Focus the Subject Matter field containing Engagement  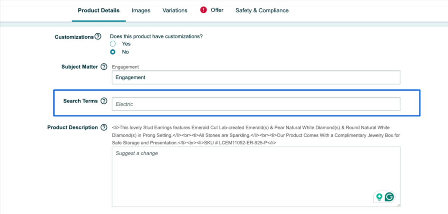[256, 77]
